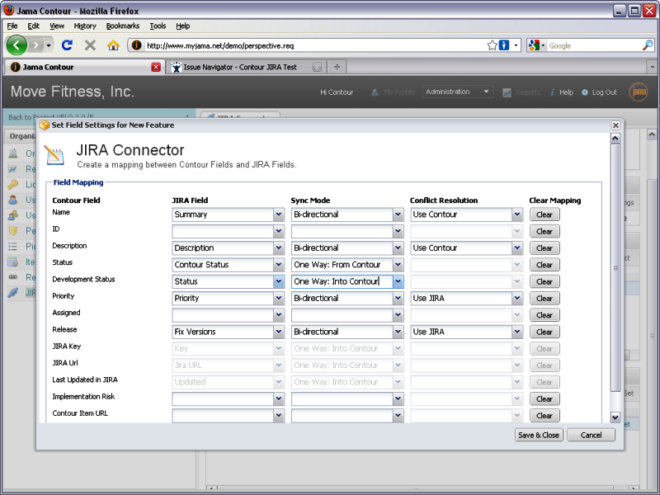Expand the Release row Fix Versions dropdown
The image size is (660, 495).
click(278, 332)
